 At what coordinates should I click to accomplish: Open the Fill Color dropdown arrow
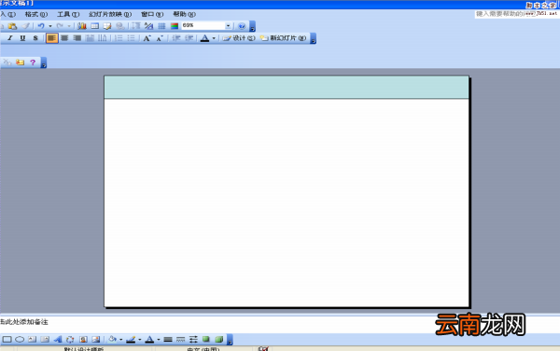(120, 340)
